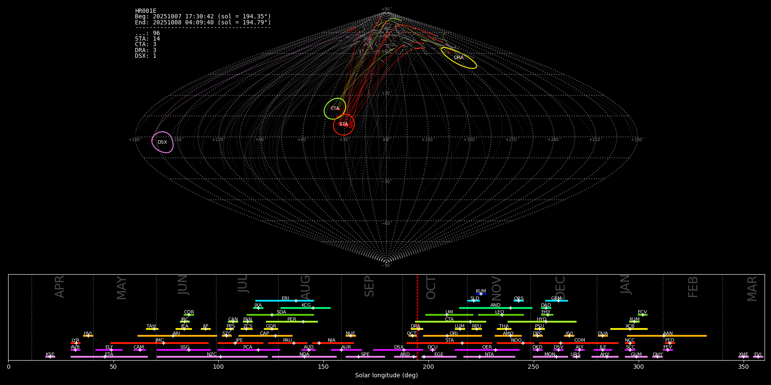
Task: Click the red STA radiant circle on map
Action: [x=344, y=124]
